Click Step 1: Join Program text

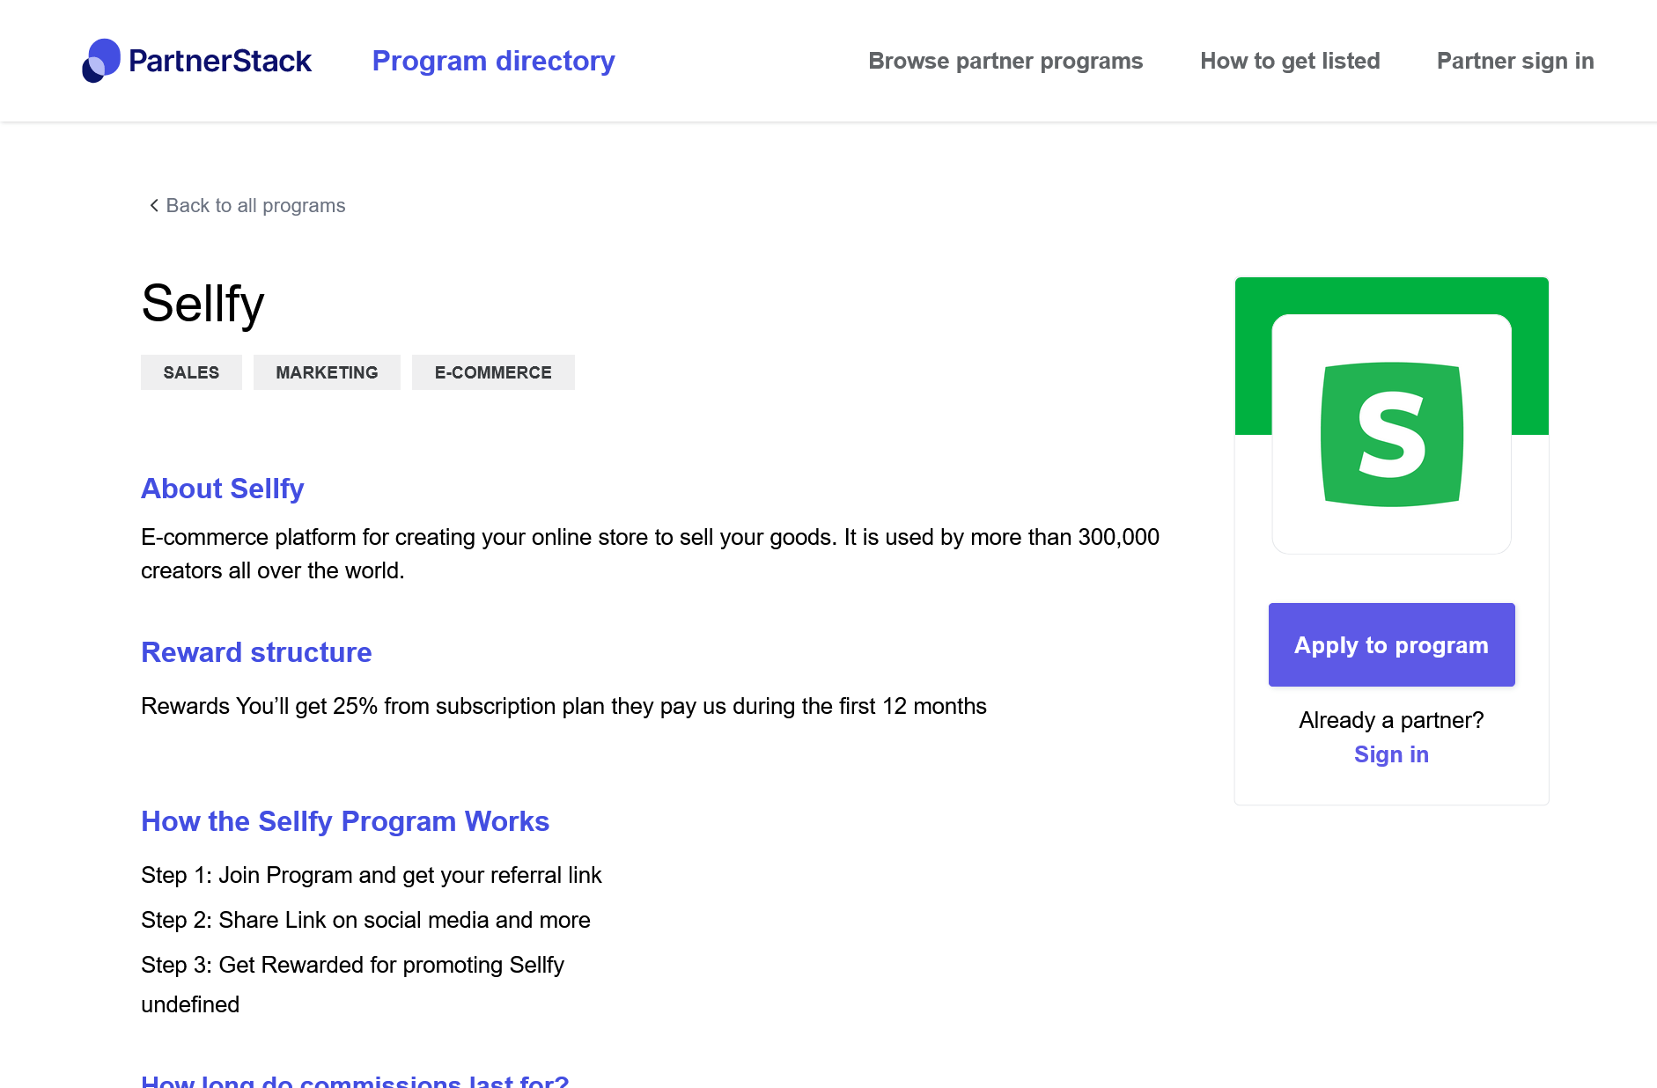click(x=372, y=875)
